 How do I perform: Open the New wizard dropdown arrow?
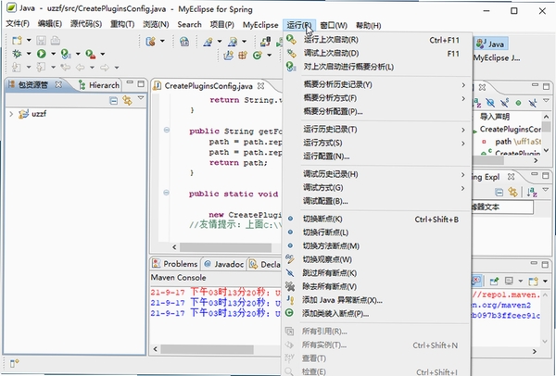click(29, 41)
